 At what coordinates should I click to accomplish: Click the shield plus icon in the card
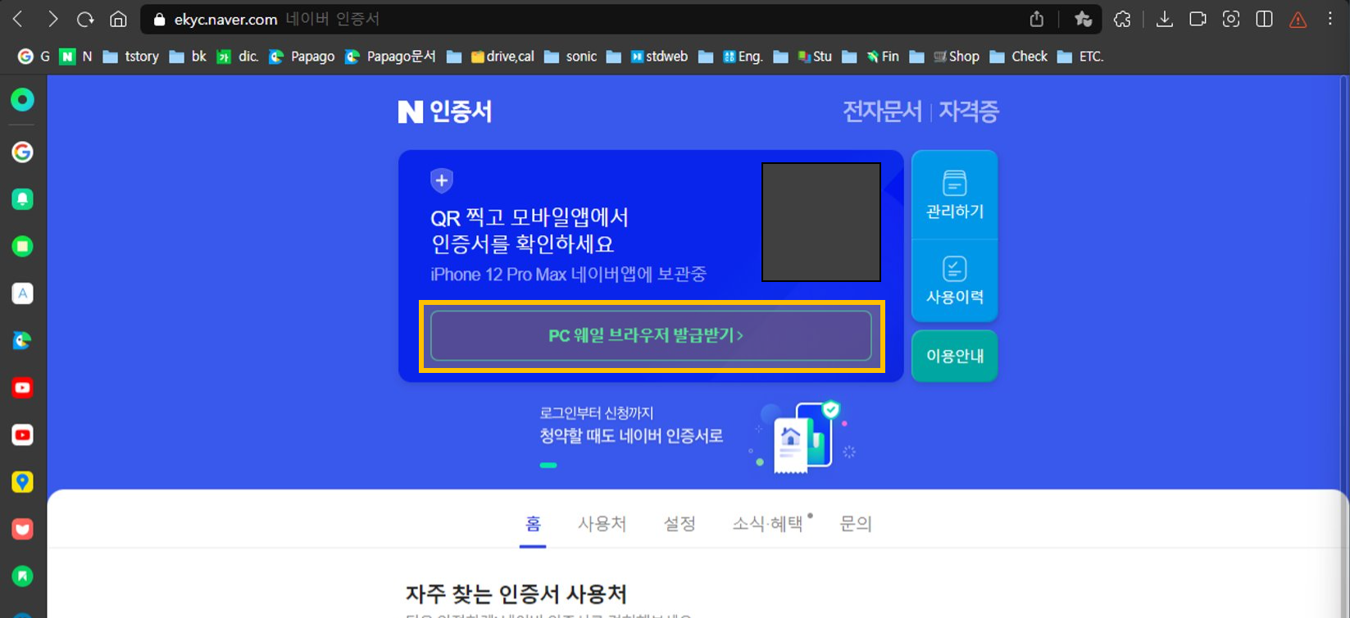(442, 180)
